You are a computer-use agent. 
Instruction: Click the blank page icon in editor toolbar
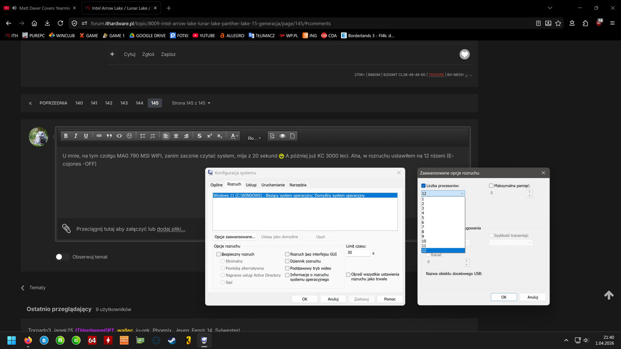tap(293, 136)
